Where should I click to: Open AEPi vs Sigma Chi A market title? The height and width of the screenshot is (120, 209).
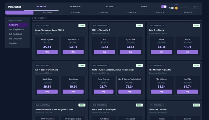[x=101, y=30]
